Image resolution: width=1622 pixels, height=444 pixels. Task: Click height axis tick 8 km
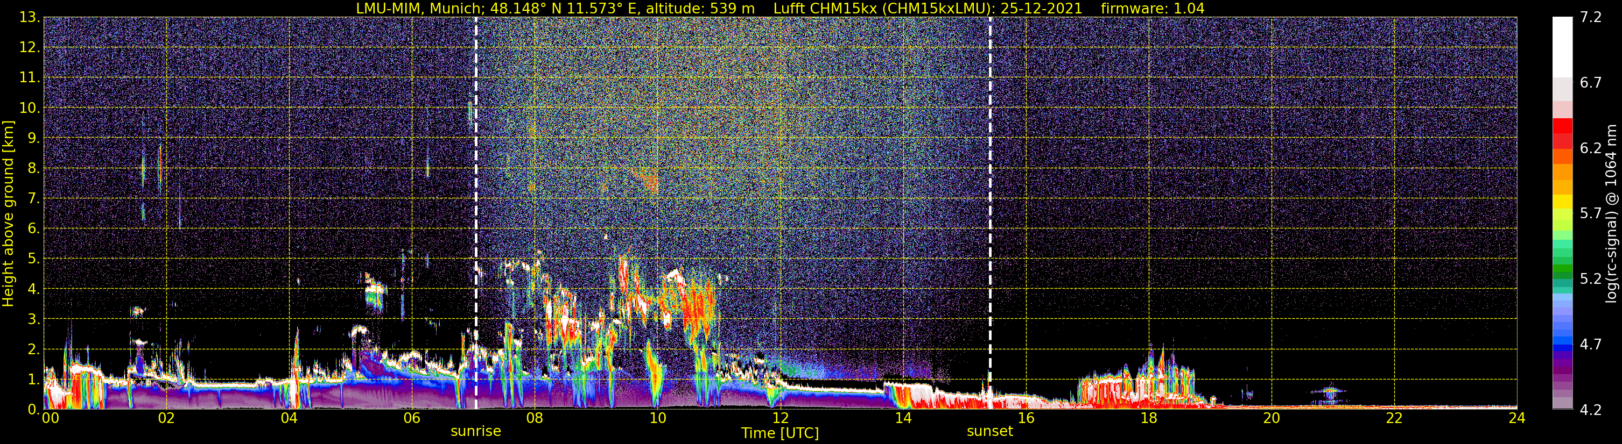tap(33, 168)
